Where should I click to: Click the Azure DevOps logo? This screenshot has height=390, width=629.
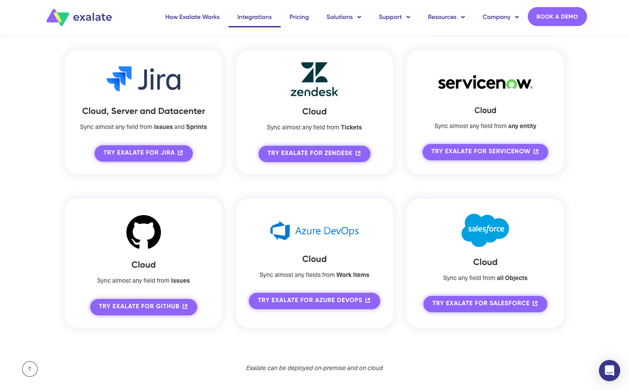point(314,231)
